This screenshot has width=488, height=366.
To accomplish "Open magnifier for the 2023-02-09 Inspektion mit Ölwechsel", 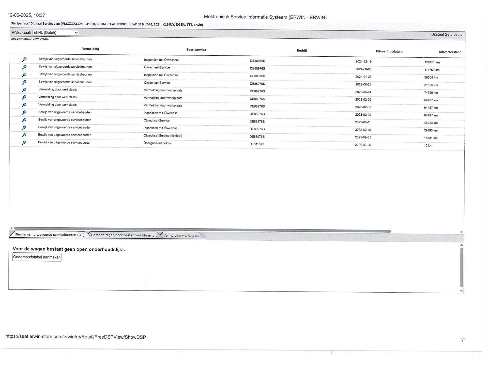I will pyautogui.click(x=24, y=112).
